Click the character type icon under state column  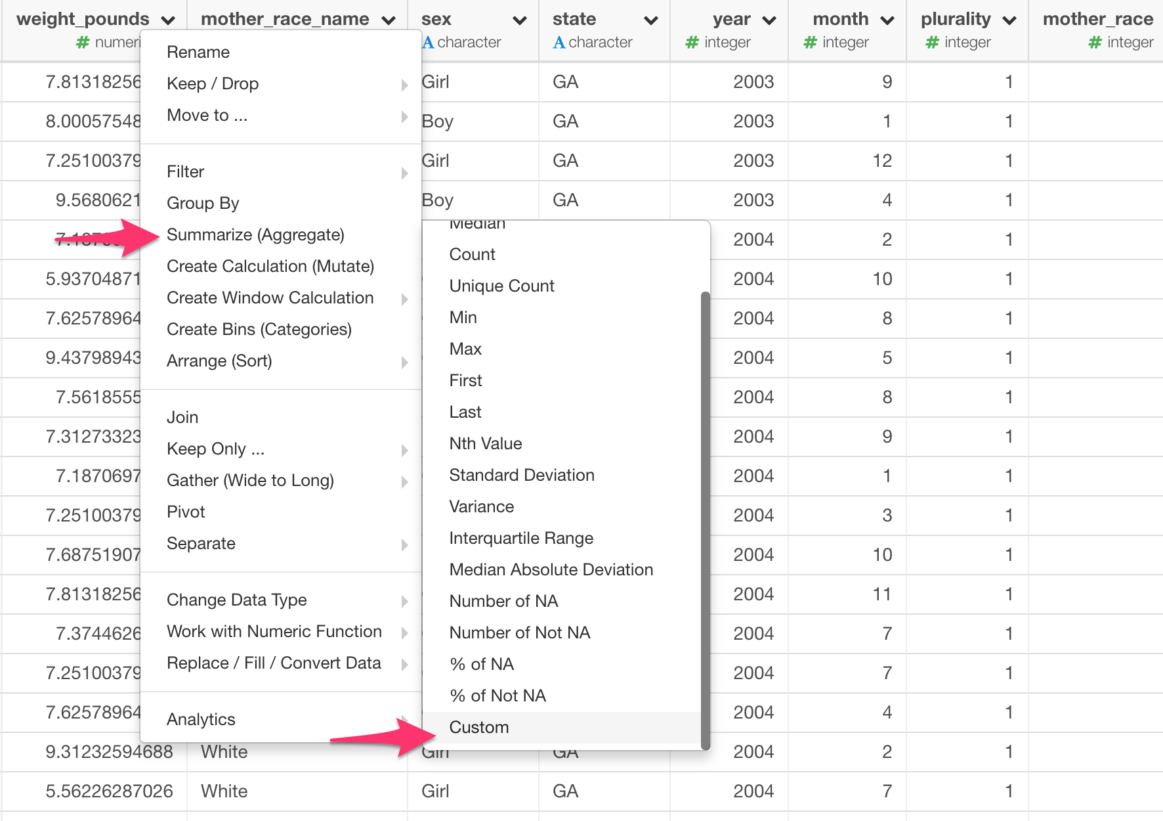click(559, 43)
